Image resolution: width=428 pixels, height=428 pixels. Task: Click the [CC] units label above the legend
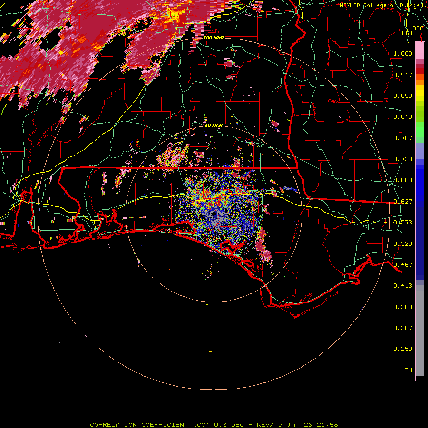click(406, 33)
